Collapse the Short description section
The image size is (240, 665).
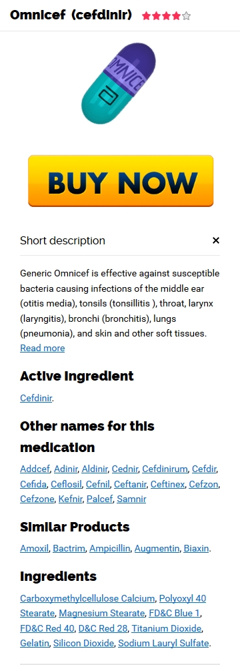pos(216,240)
